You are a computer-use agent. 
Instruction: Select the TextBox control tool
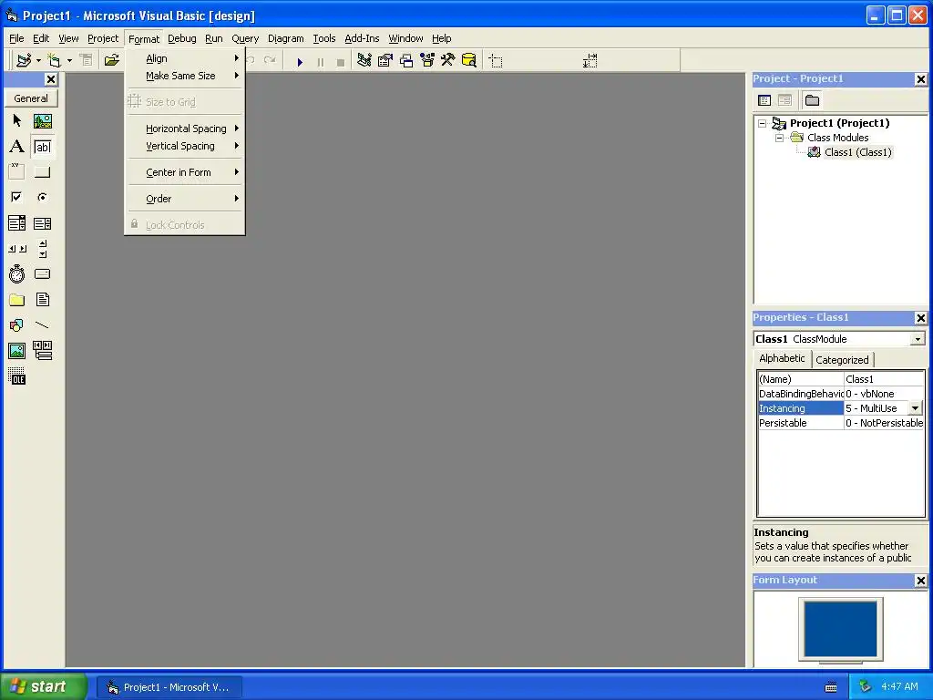[42, 147]
